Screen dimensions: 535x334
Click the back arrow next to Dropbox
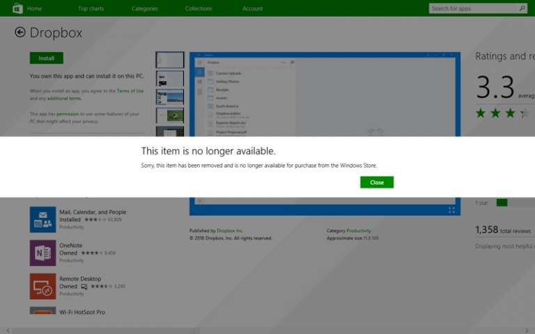(20, 33)
